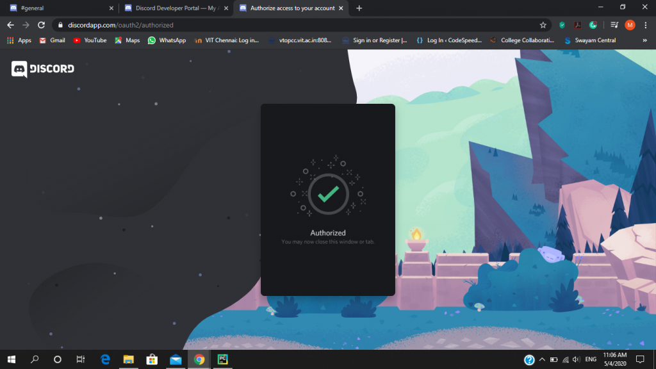The image size is (656, 369).
Task: Click the green shield extension icon
Action: [562, 25]
